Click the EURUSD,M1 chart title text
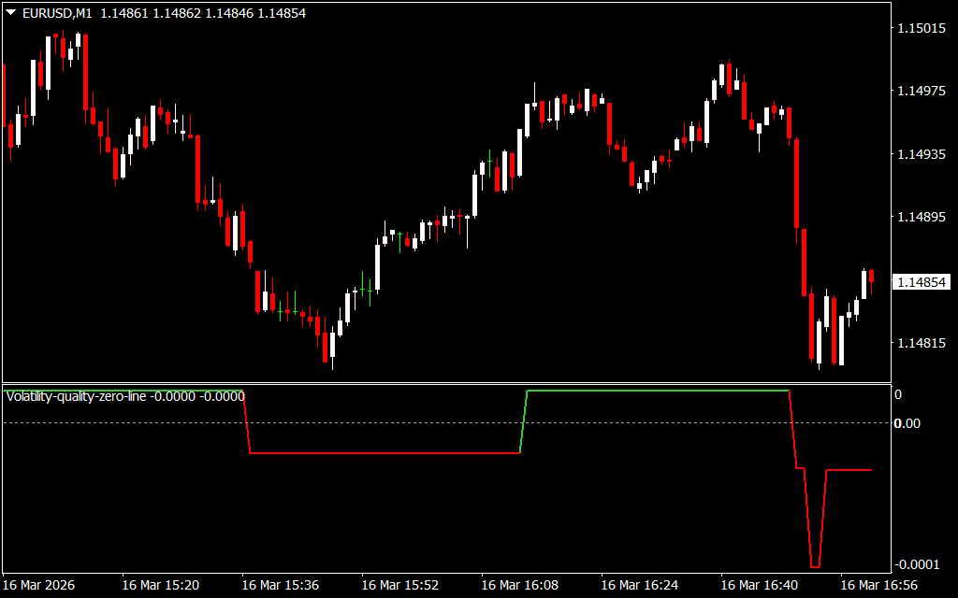 [56, 13]
